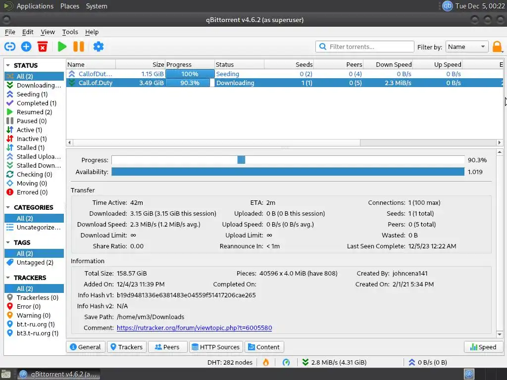The width and height of the screenshot is (507, 380).
Task: Click the qb icon in top system panel
Action: (x=447, y=6)
